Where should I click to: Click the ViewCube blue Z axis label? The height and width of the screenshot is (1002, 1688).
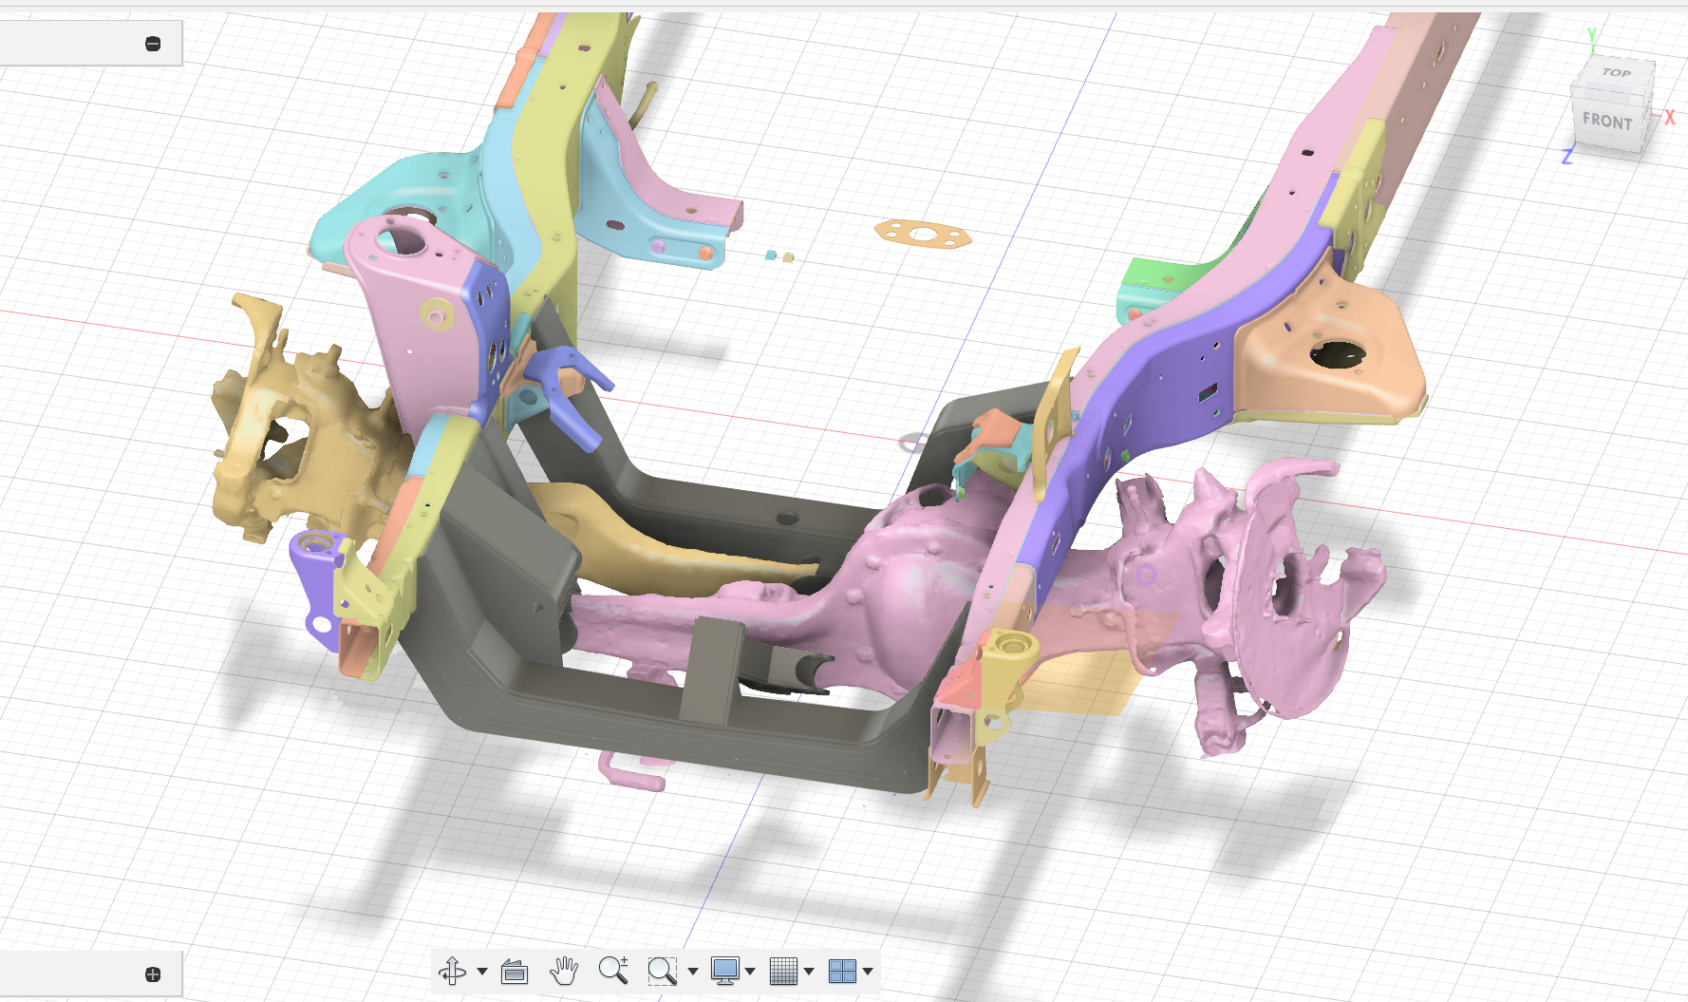1567,155
